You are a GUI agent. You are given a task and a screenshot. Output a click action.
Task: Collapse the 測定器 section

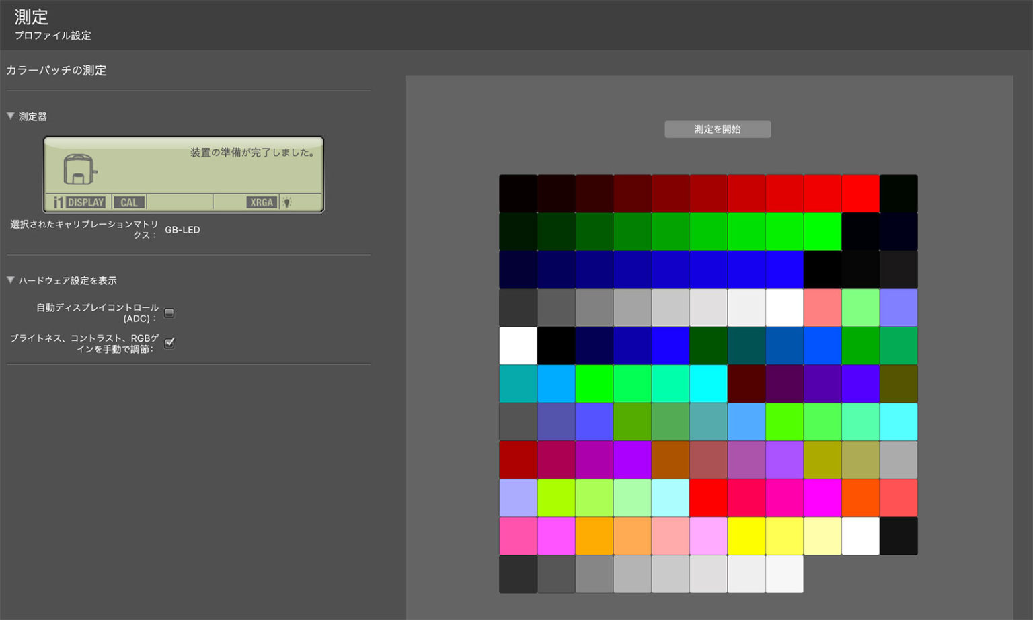(11, 116)
